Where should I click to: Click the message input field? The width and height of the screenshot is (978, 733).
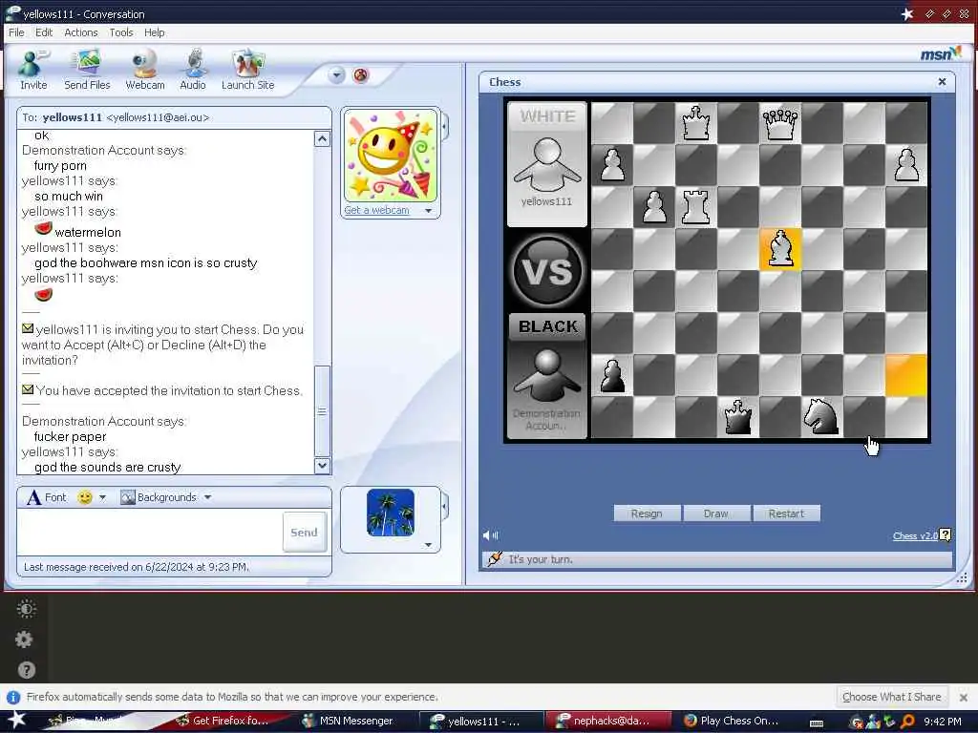coord(150,532)
